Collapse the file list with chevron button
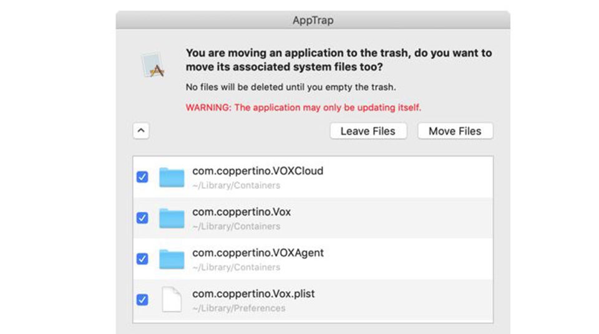This screenshot has width=599, height=334. [x=141, y=130]
